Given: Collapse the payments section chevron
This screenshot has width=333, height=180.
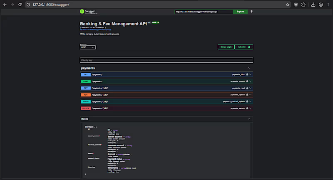Looking at the screenshot, I should coord(249,68).
